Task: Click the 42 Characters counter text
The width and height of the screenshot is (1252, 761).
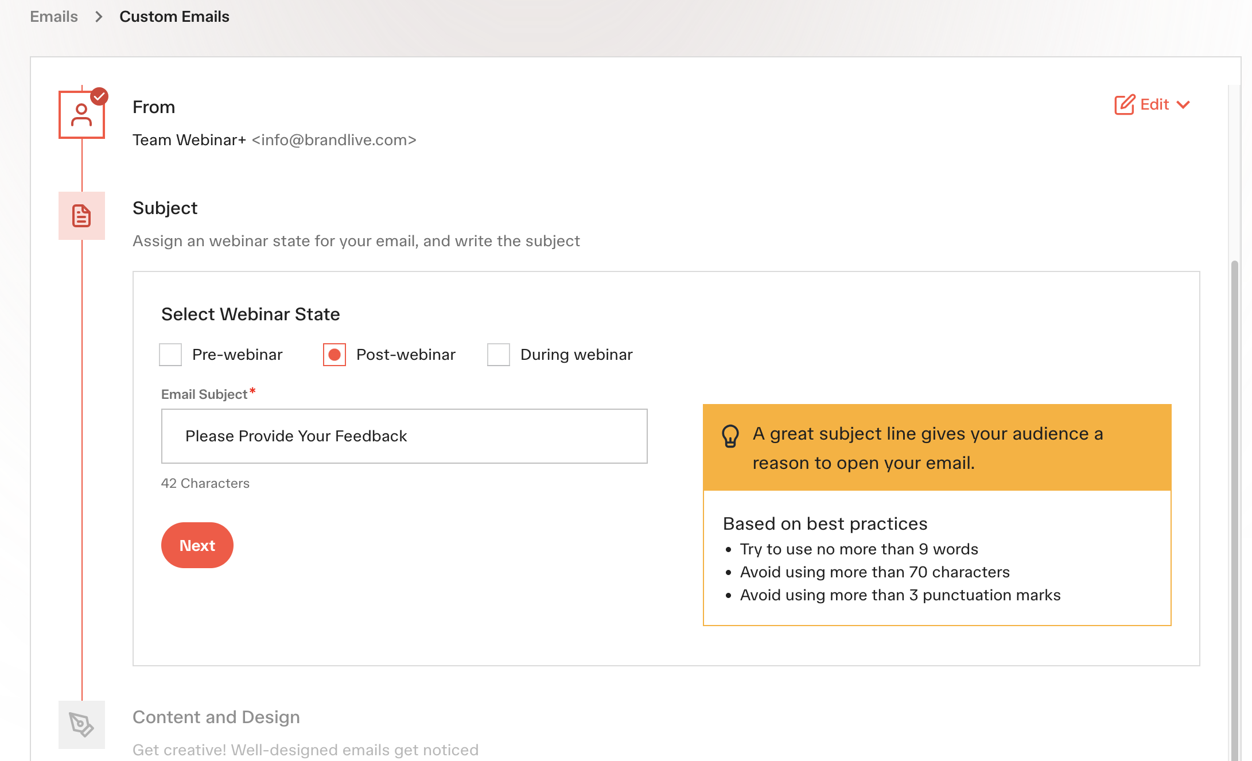Action: tap(205, 483)
